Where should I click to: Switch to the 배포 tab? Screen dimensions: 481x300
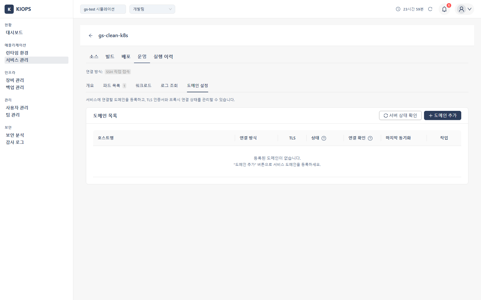click(x=126, y=57)
